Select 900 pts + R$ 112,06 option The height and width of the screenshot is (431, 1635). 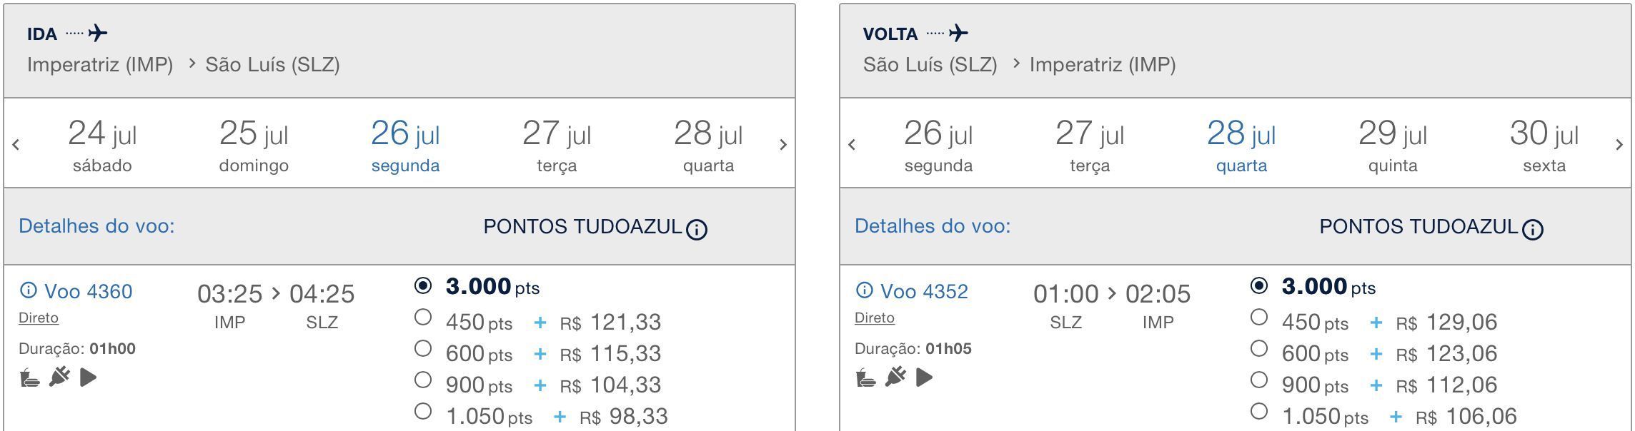click(x=1259, y=380)
